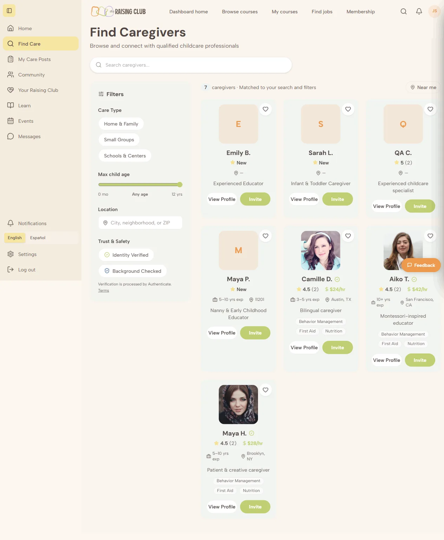Toggle Identity Verified filter
The image size is (444, 540).
pyautogui.click(x=126, y=255)
